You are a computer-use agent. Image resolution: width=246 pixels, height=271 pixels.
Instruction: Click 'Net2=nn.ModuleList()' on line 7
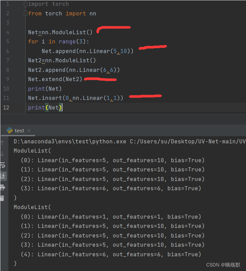point(62,61)
